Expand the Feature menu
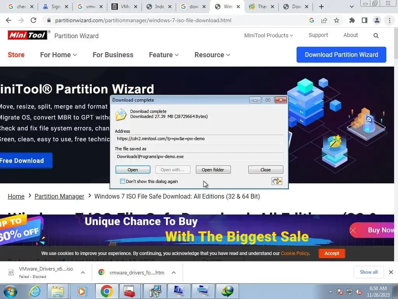The height and width of the screenshot is (299, 398). [x=164, y=55]
